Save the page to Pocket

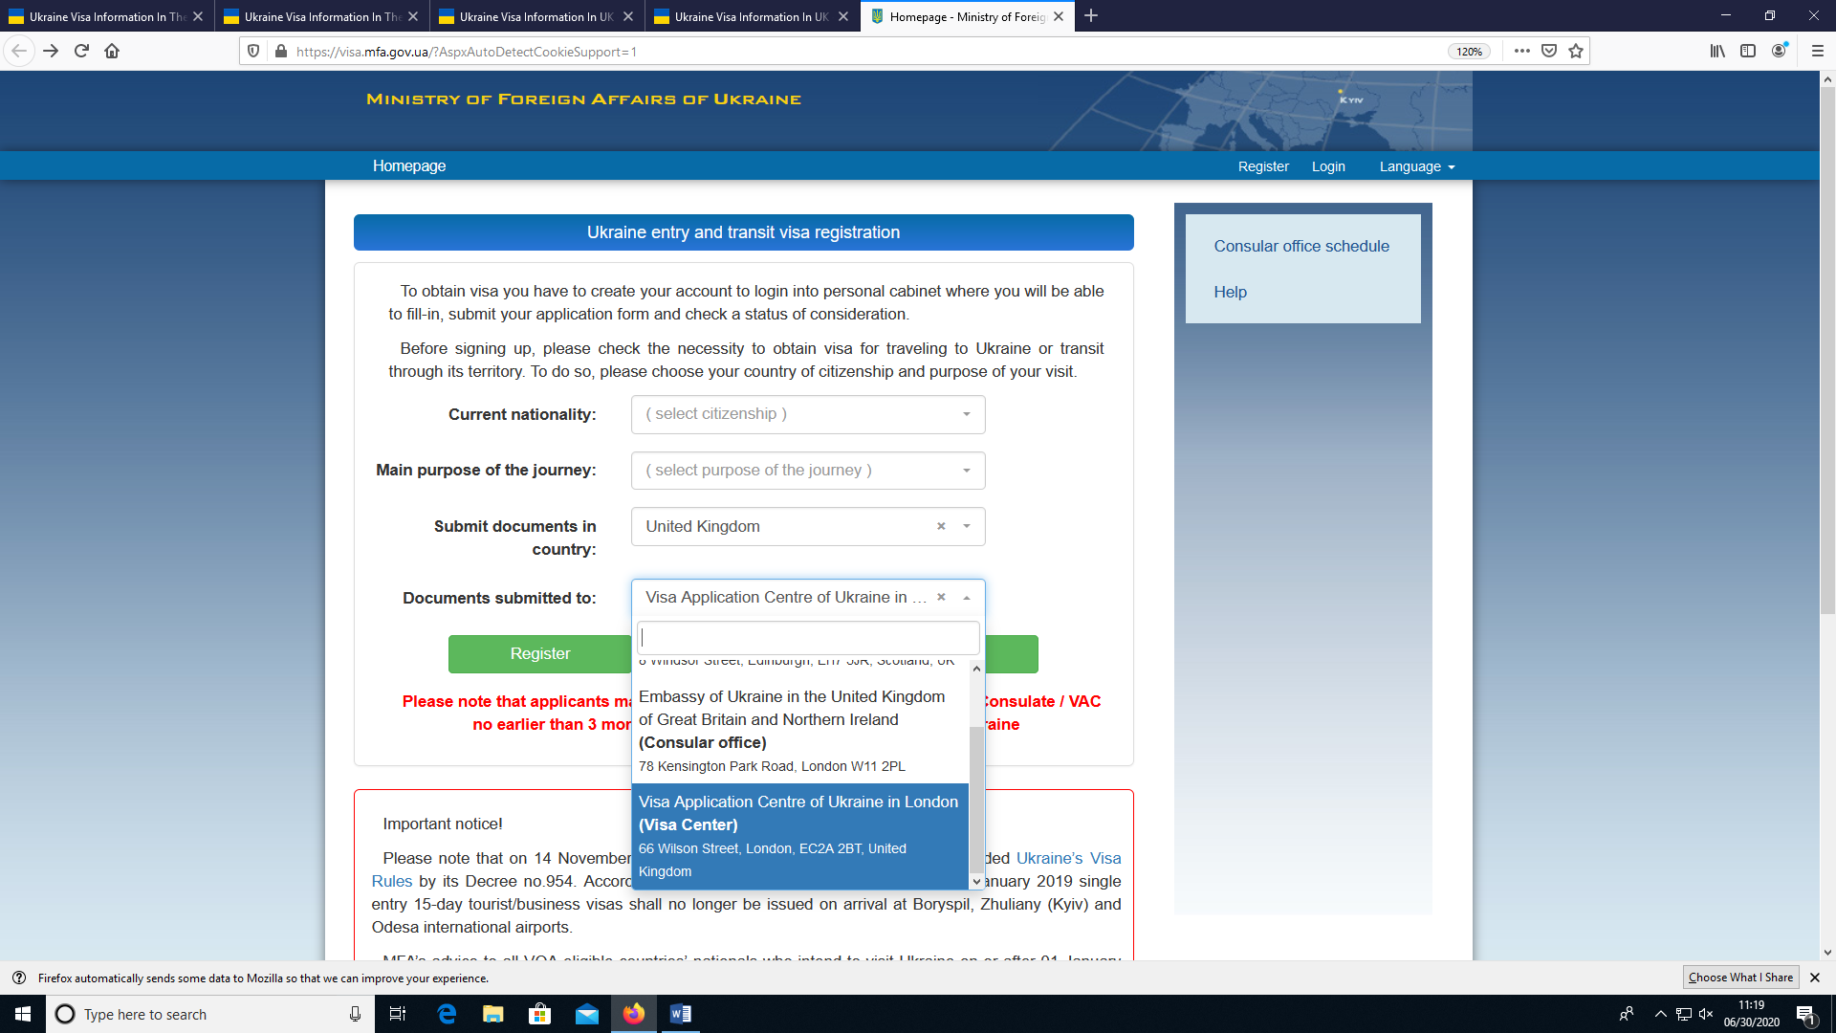pyautogui.click(x=1548, y=51)
